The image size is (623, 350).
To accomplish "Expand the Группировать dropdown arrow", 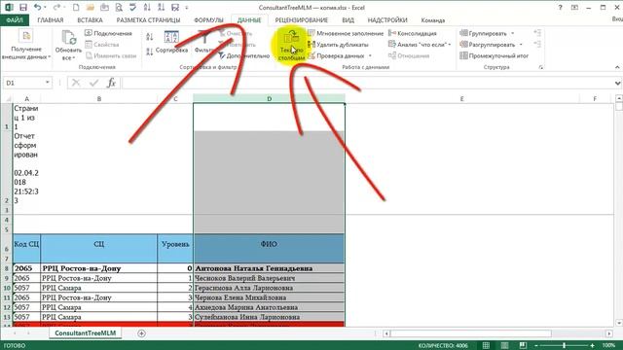I will 513,33.
